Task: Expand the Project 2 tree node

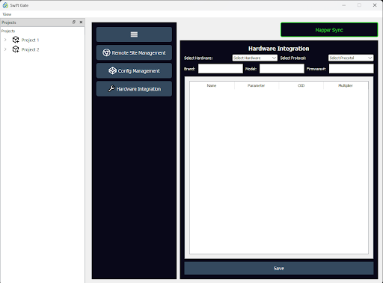Action: pos(5,49)
